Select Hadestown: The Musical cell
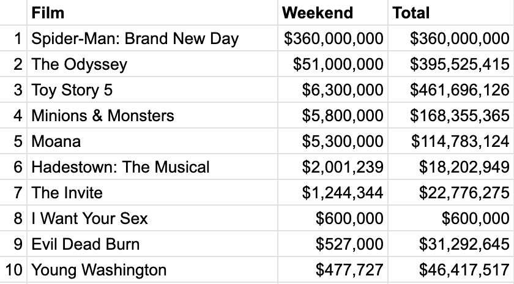This screenshot has height=284, width=514. 152,166
